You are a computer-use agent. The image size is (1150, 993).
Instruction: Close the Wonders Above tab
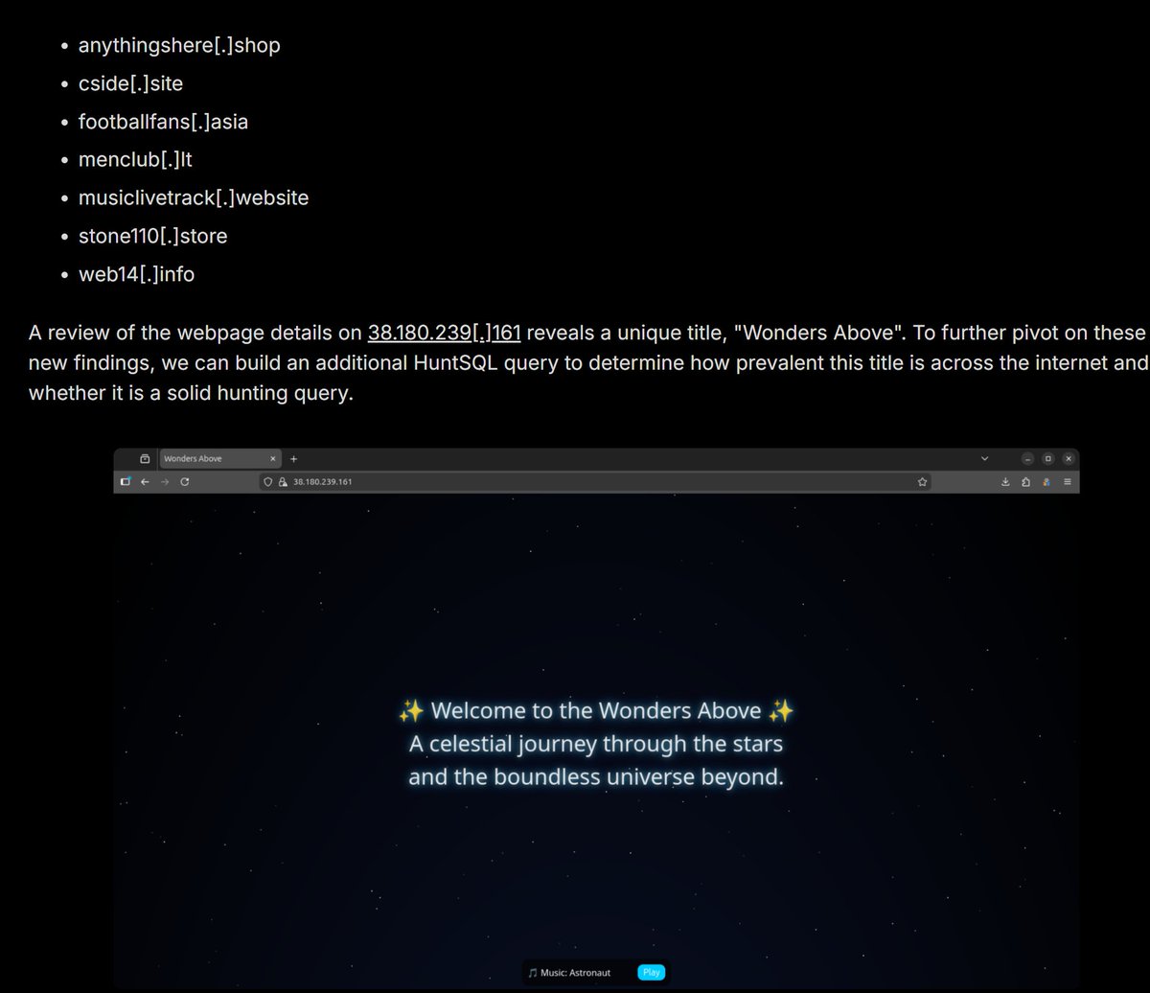click(273, 458)
